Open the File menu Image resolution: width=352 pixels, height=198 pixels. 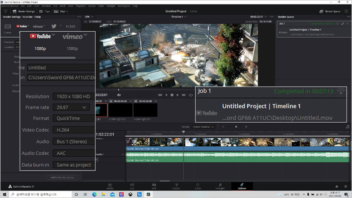pyautogui.click(x=23, y=6)
